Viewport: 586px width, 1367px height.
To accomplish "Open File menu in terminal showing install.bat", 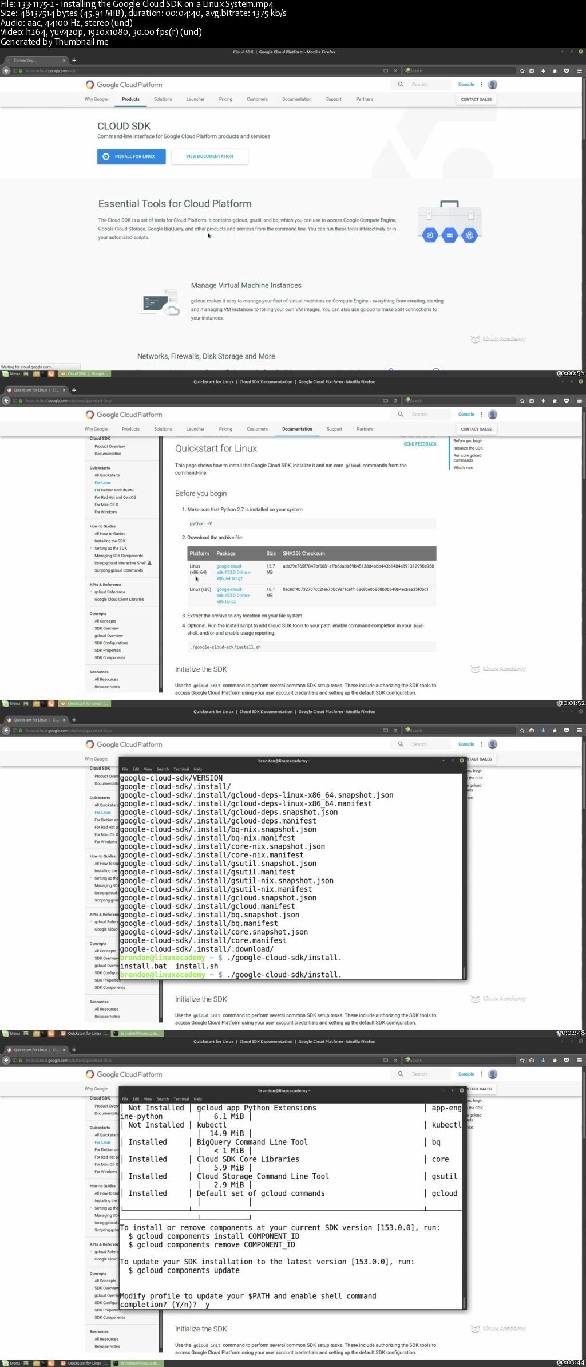I will pos(125,769).
